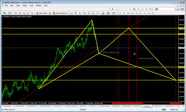Screen dimensions: 186x112
Task: Click the Zoom In magnifier icon
Action: (85, 13)
